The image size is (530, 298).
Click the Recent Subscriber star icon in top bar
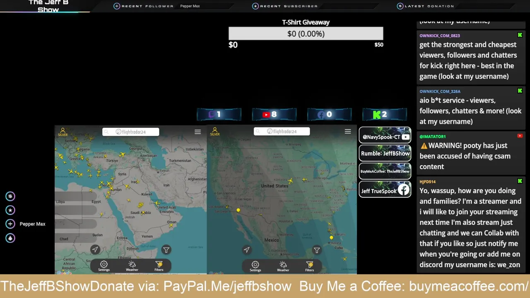coord(255,6)
